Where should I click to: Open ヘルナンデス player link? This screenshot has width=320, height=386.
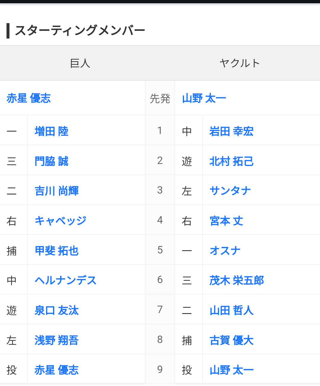[65, 280]
